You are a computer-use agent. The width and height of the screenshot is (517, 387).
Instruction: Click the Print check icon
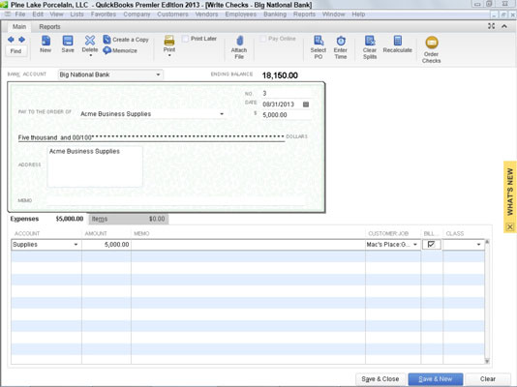[169, 41]
